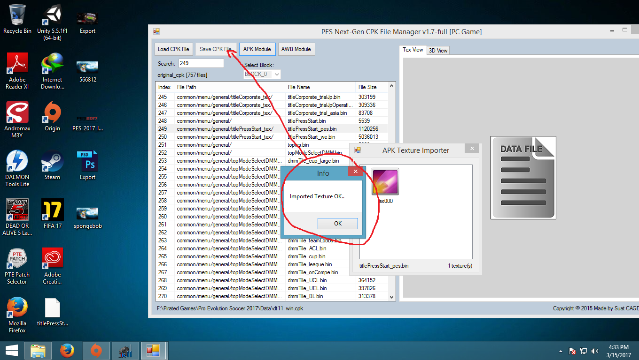Click the DATA FILE preview image

coord(523,178)
